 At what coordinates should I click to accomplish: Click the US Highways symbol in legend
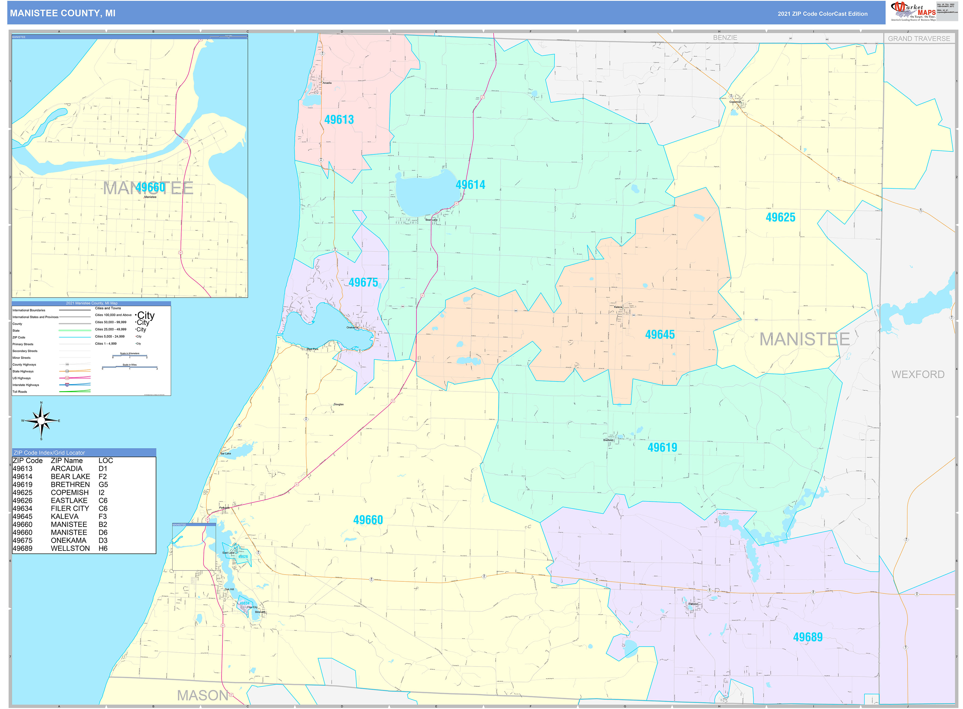pyautogui.click(x=67, y=378)
